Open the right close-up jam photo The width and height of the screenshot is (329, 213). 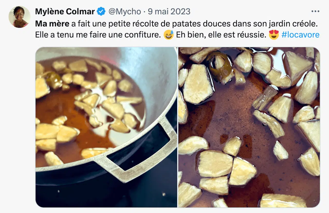(249, 127)
